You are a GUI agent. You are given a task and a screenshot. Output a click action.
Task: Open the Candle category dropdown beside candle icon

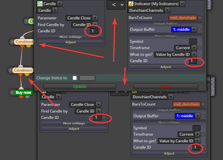[60, 4]
